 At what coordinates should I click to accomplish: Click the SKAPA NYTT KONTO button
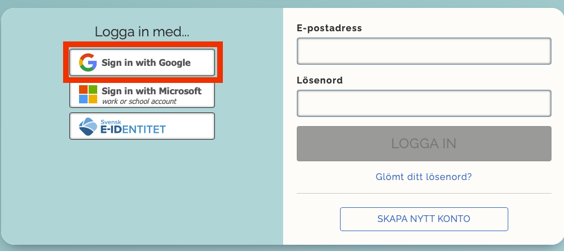point(424,219)
